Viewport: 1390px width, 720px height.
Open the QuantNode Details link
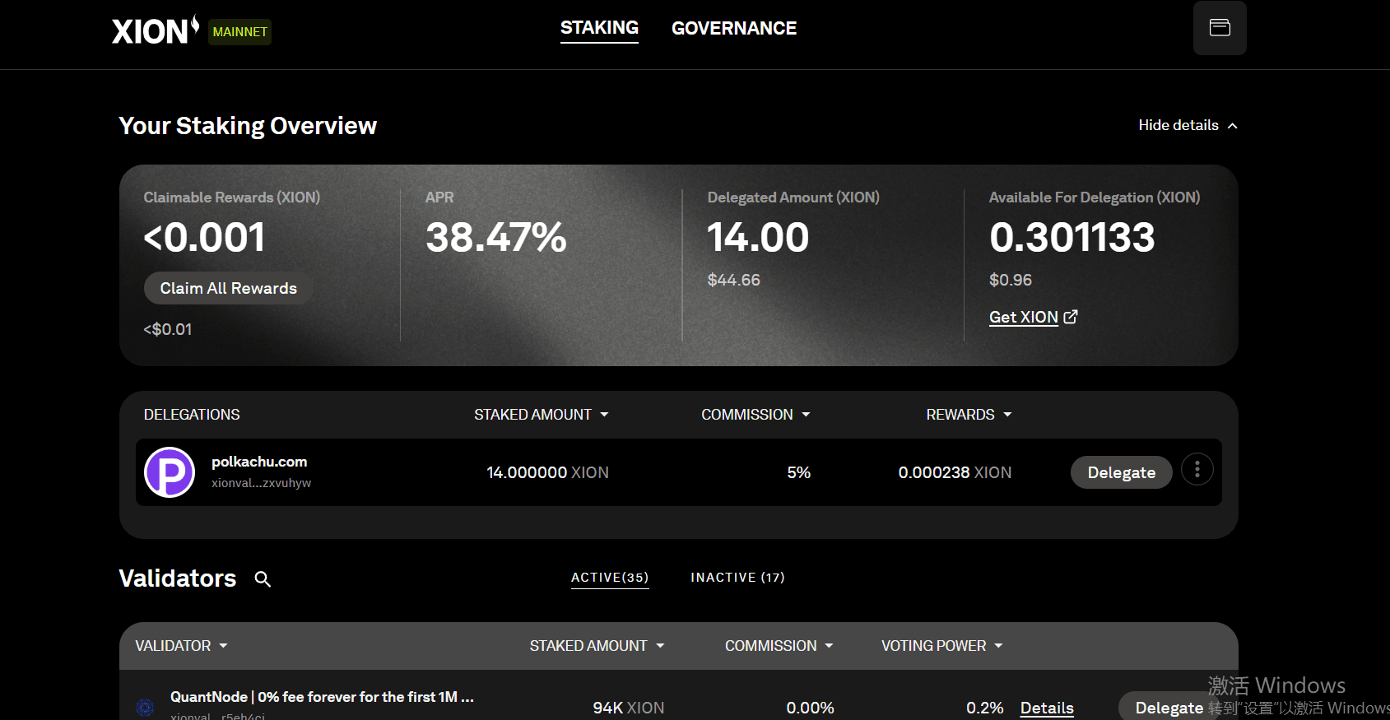pos(1047,708)
